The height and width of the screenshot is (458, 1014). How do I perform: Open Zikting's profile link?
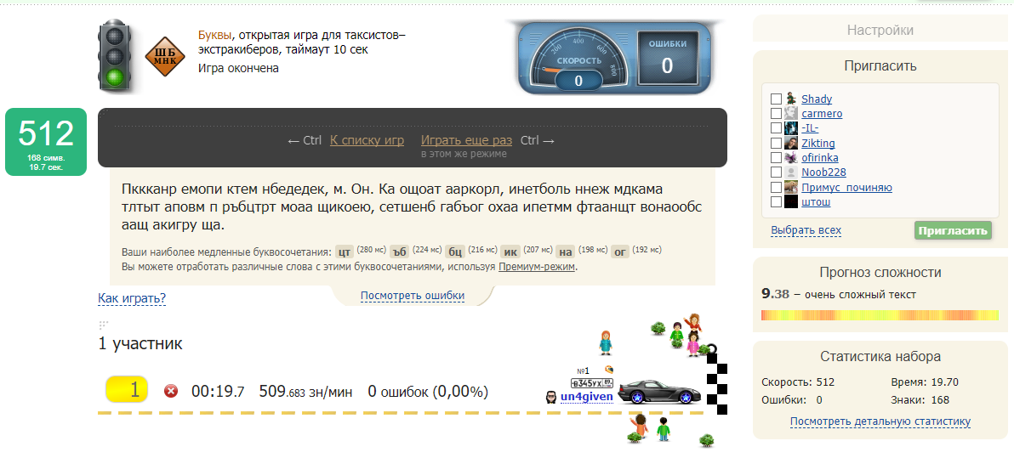click(x=818, y=144)
